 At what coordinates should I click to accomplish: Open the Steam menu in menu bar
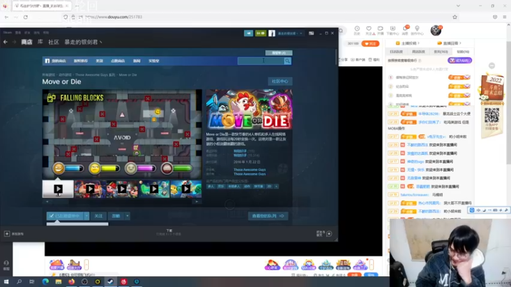click(7, 33)
